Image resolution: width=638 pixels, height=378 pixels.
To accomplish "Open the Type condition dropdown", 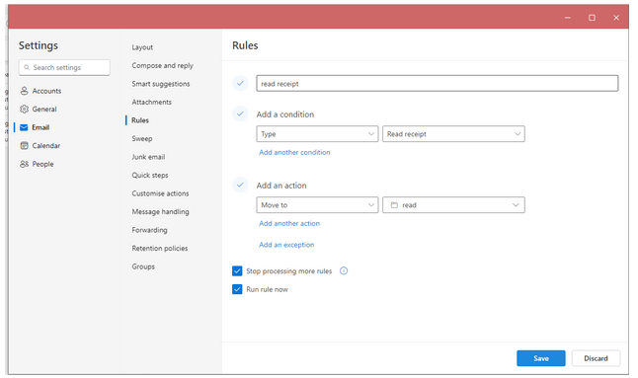I will click(317, 133).
